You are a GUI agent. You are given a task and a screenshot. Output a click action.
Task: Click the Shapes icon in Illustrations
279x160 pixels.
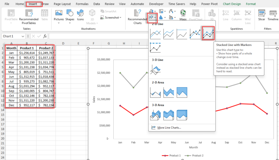tap(70, 15)
